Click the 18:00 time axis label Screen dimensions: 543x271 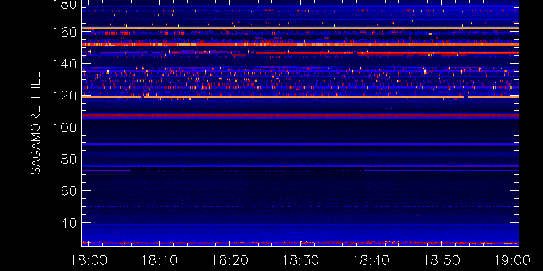coord(89,260)
